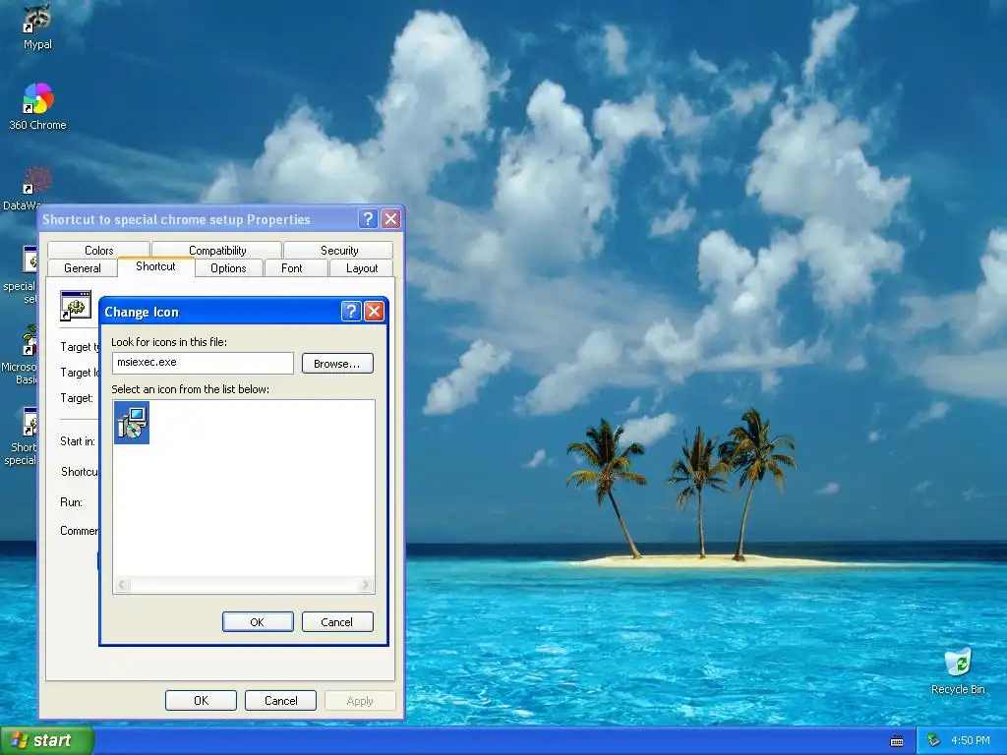Click OK in the Properties window

click(x=201, y=700)
